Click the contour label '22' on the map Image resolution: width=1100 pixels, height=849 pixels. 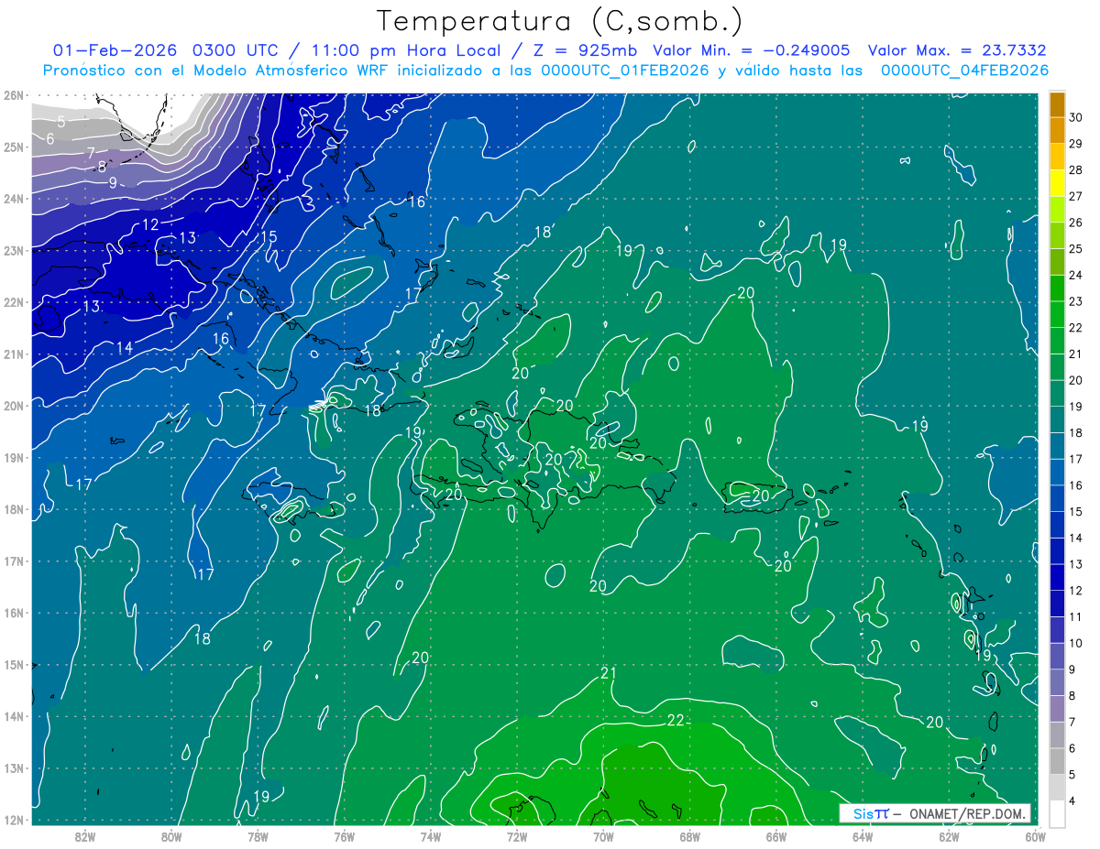click(x=676, y=721)
